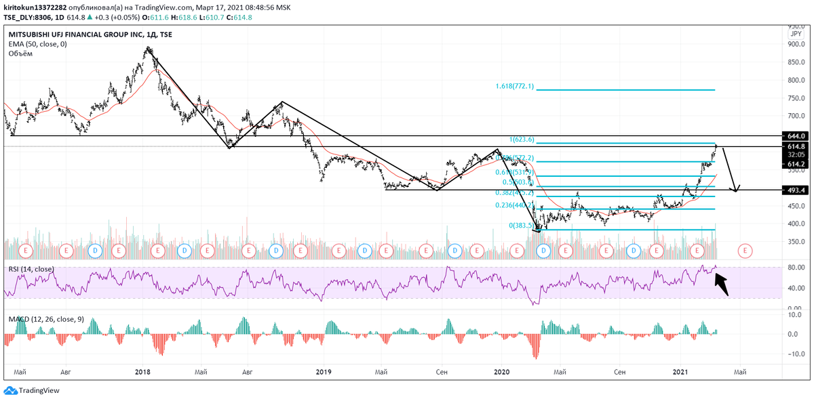This screenshot has height=401, width=814.
Task: Click the Май label after 2021
Action: pyautogui.click(x=741, y=372)
